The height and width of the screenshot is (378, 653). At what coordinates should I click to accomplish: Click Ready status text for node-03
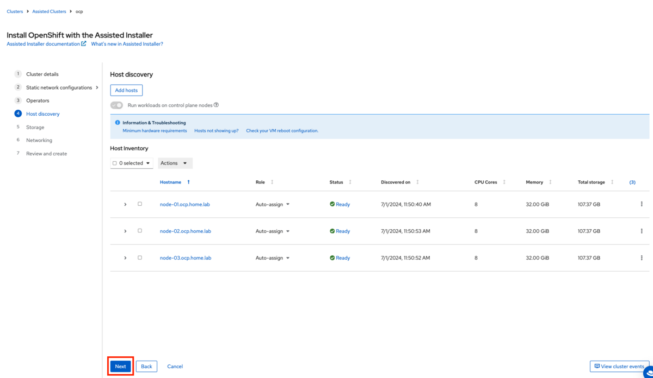coord(343,258)
